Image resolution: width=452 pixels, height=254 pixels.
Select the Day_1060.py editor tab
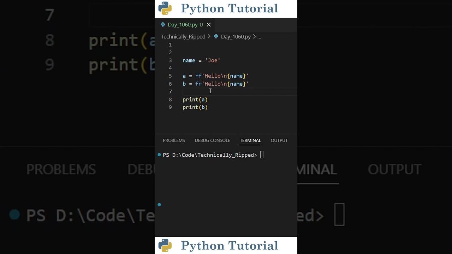[x=186, y=25]
